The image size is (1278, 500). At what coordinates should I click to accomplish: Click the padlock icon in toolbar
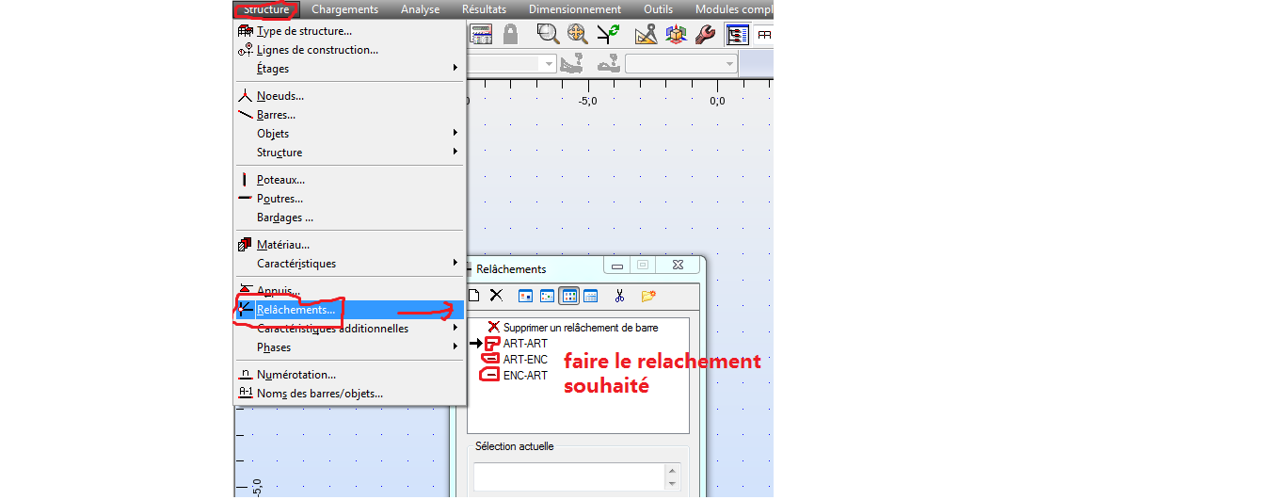(x=510, y=35)
